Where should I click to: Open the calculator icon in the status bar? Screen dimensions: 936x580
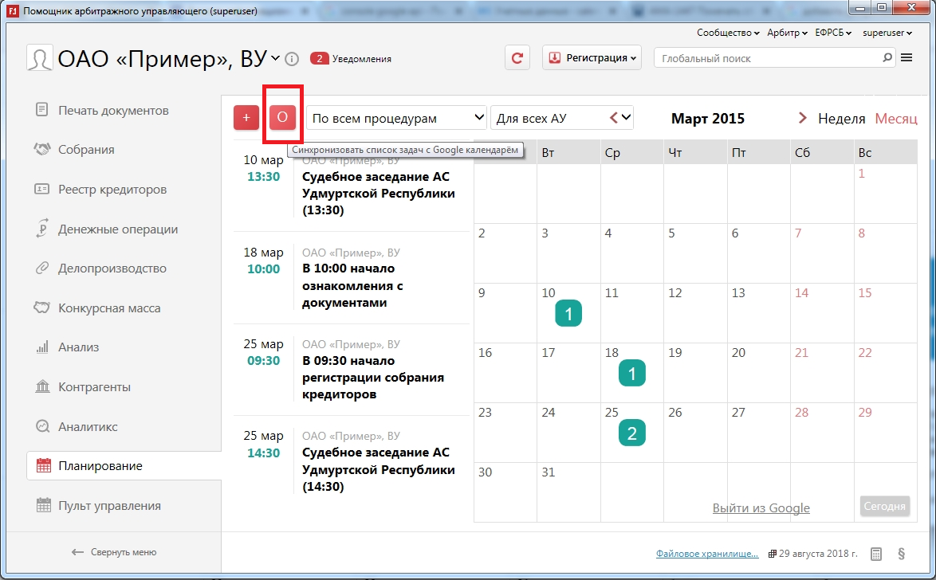click(876, 554)
